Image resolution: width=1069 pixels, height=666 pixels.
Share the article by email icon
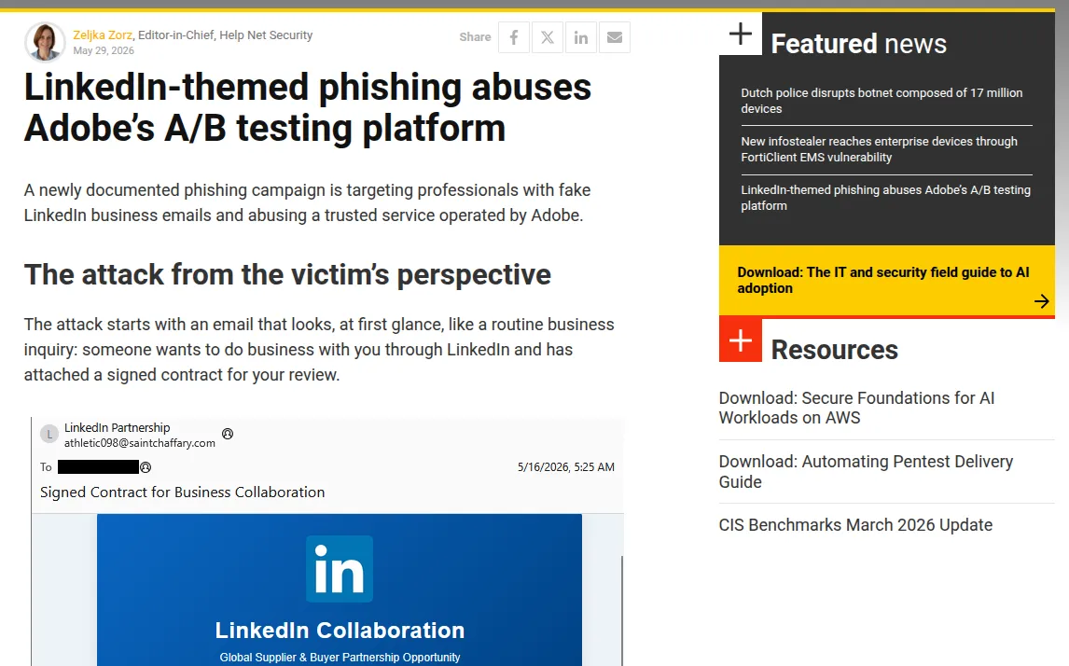(615, 36)
